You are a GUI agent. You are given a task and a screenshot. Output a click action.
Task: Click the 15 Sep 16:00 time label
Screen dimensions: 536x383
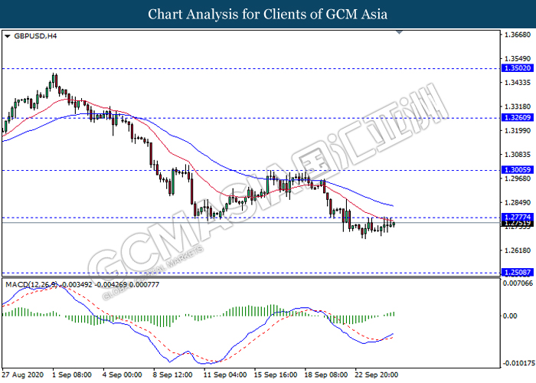[276, 376]
